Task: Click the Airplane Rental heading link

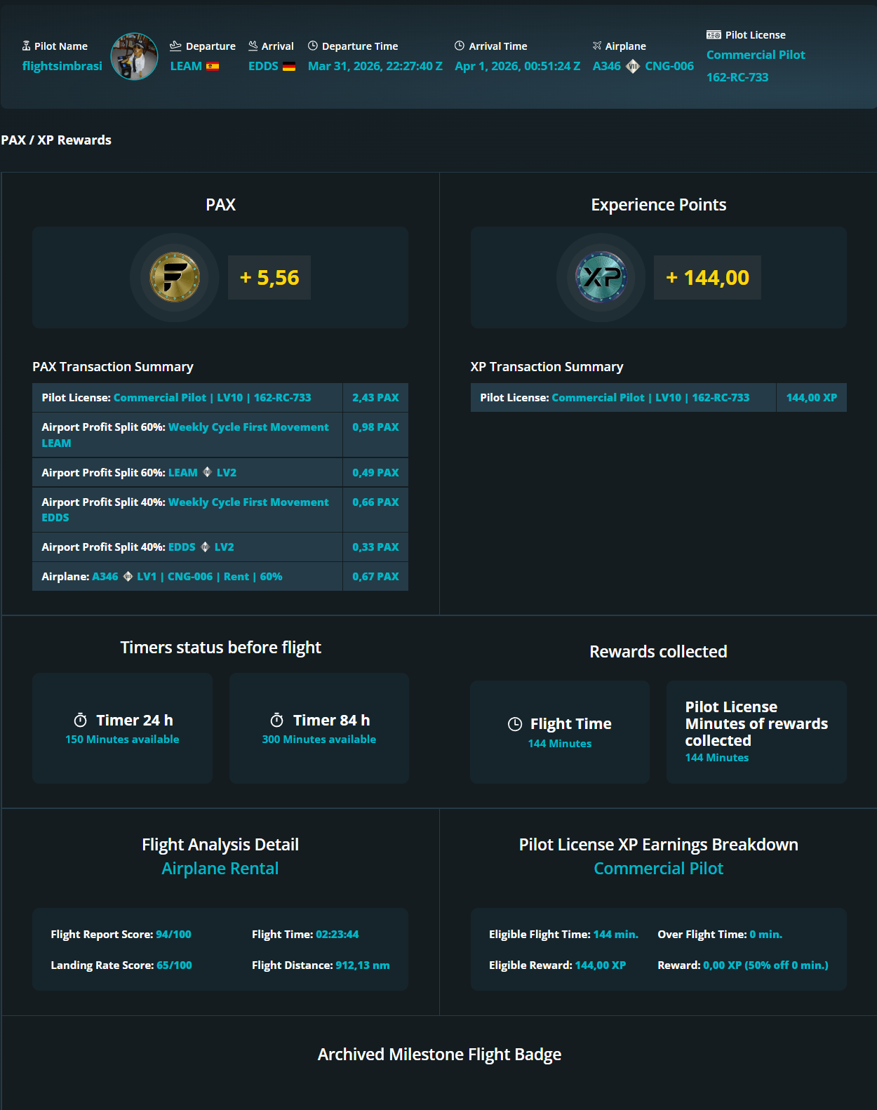Action: 220,869
